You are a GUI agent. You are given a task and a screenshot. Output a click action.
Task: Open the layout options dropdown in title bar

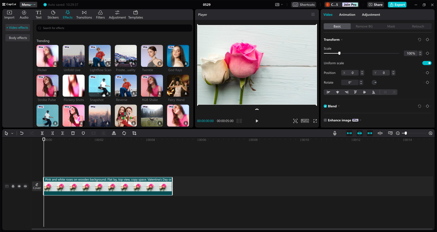pyautogui.click(x=279, y=5)
